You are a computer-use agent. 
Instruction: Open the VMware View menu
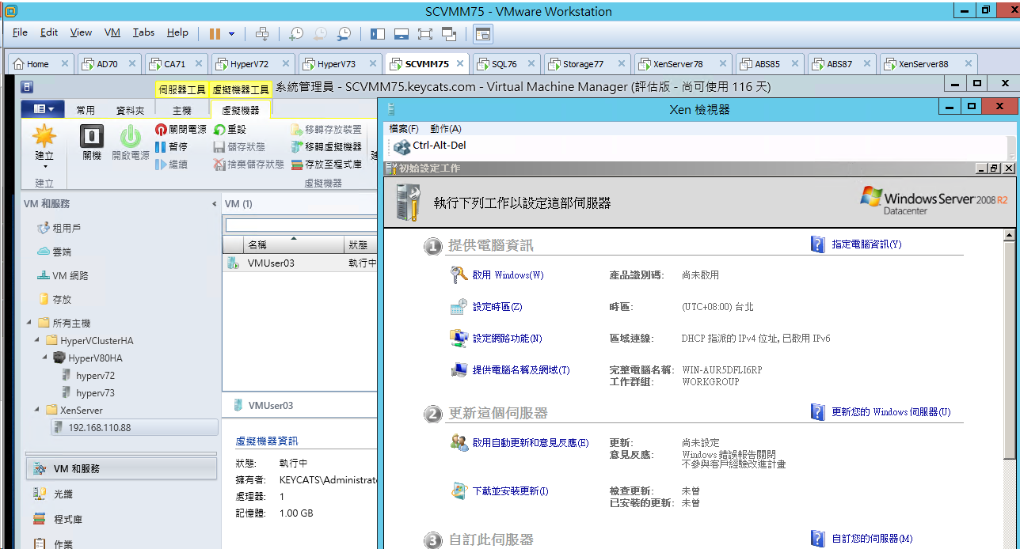[81, 32]
